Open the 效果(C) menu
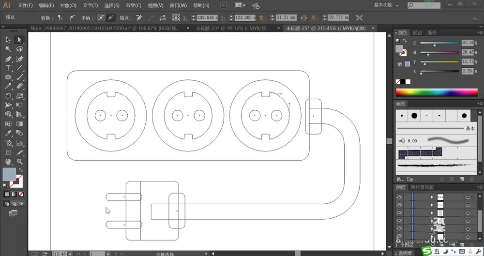Viewport: 484px width, 256px height. (134, 5)
